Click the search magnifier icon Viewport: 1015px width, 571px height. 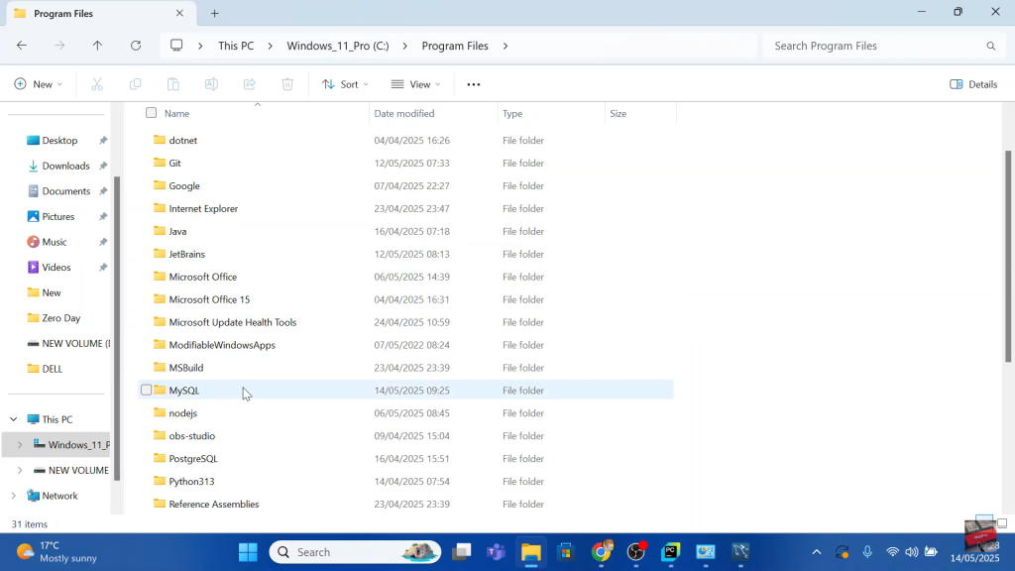pos(990,46)
